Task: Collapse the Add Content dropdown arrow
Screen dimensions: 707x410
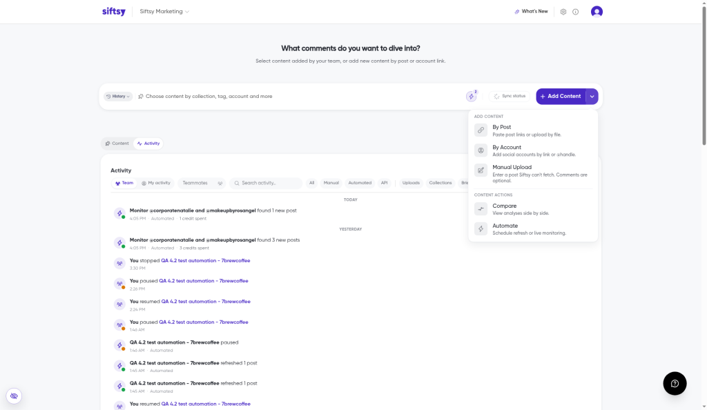Action: 592,97
